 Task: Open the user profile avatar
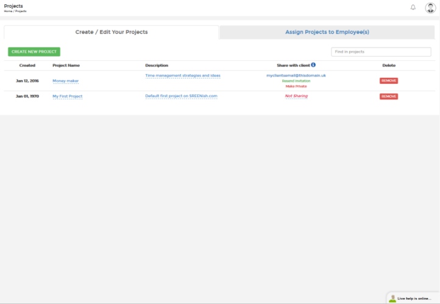(x=430, y=8)
